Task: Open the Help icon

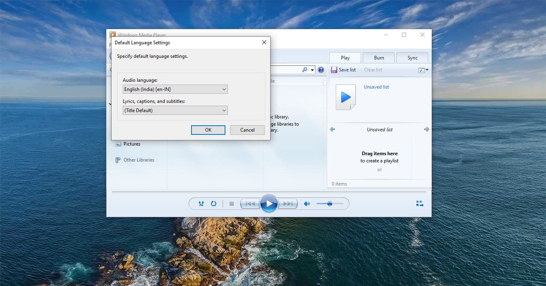Action: click(x=321, y=69)
